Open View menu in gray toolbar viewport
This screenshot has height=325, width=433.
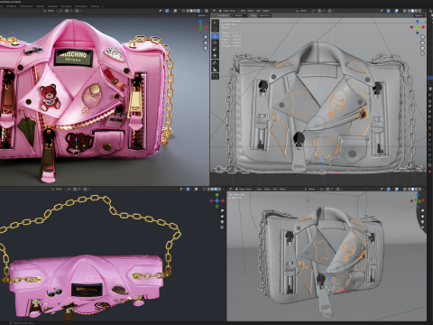(243, 11)
